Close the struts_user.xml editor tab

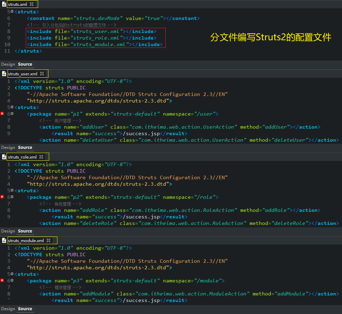pos(42,74)
